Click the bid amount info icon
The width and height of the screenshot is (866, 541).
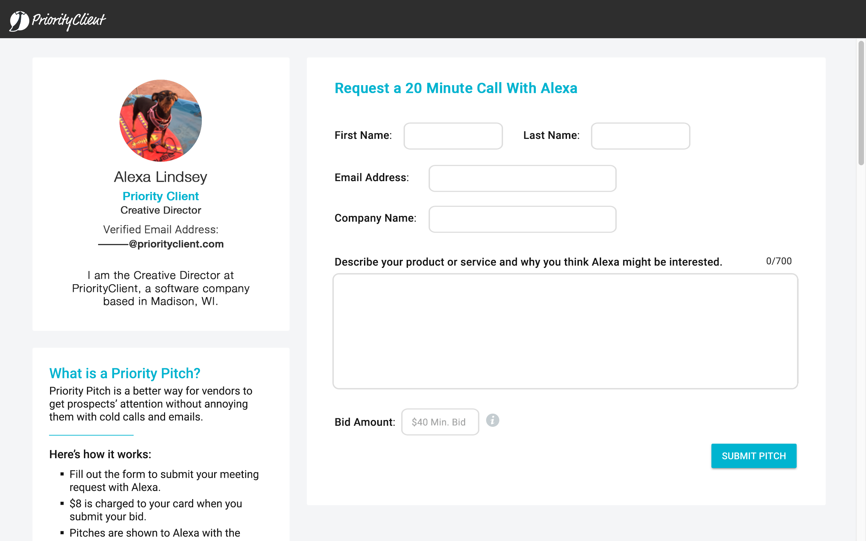[x=492, y=420]
